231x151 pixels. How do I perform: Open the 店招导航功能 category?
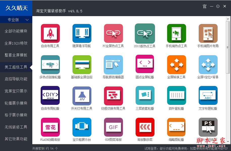click(16, 79)
